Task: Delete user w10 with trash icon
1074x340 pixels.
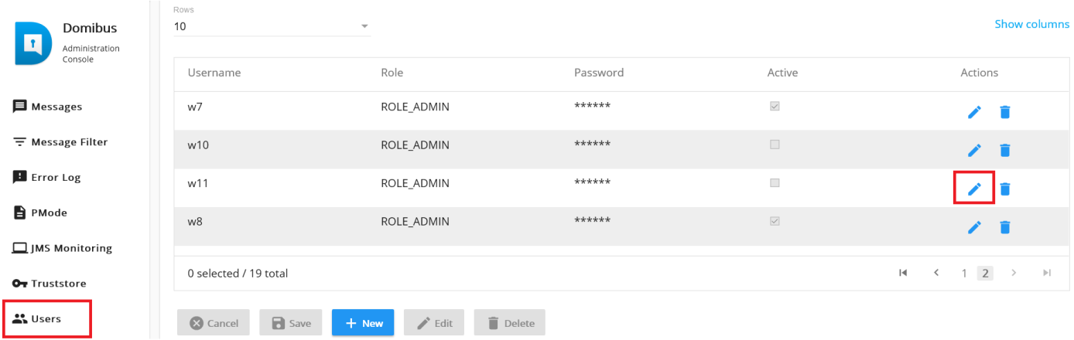Action: point(1004,150)
